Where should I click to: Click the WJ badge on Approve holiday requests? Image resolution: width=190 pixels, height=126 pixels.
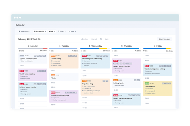point(44,56)
